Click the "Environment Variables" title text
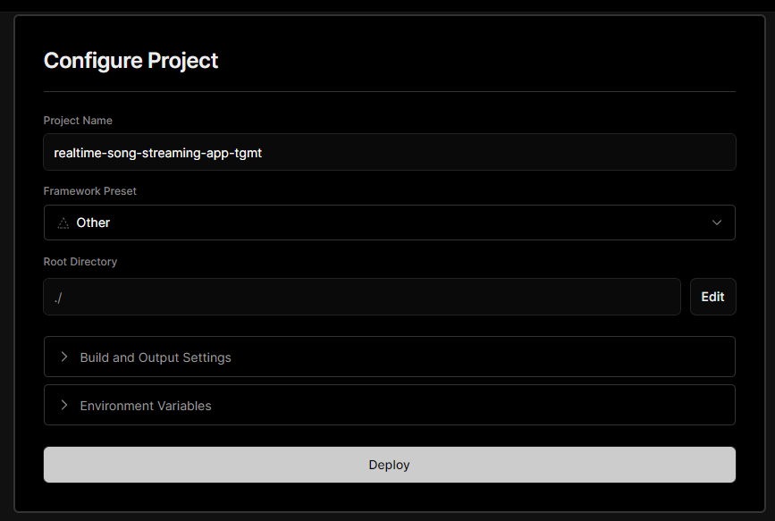Viewport: 775px width, 521px height. (146, 406)
